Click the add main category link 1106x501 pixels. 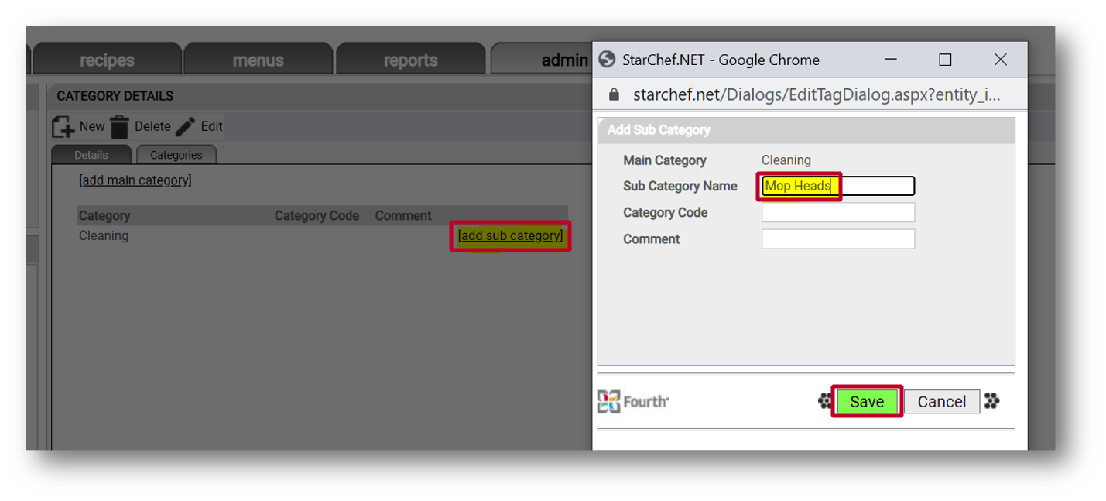click(135, 180)
